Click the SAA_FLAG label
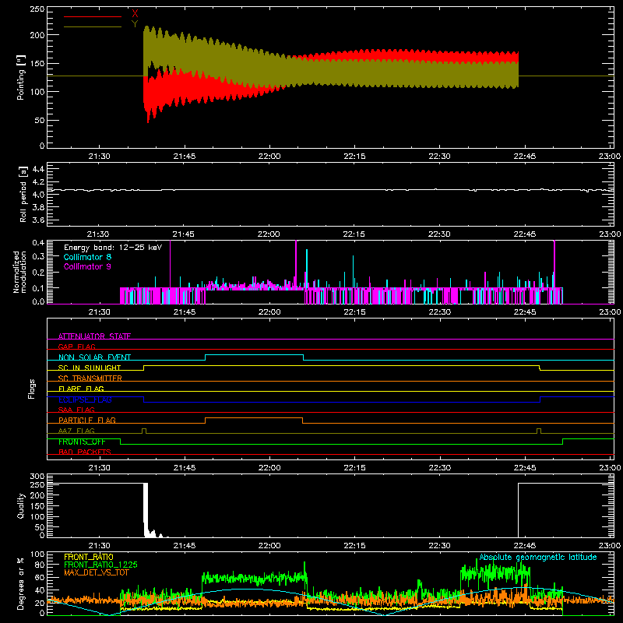The height and width of the screenshot is (623, 623). click(76, 410)
